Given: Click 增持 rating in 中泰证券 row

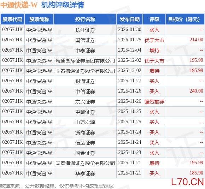Looking at the screenshot, I should (154, 51).
